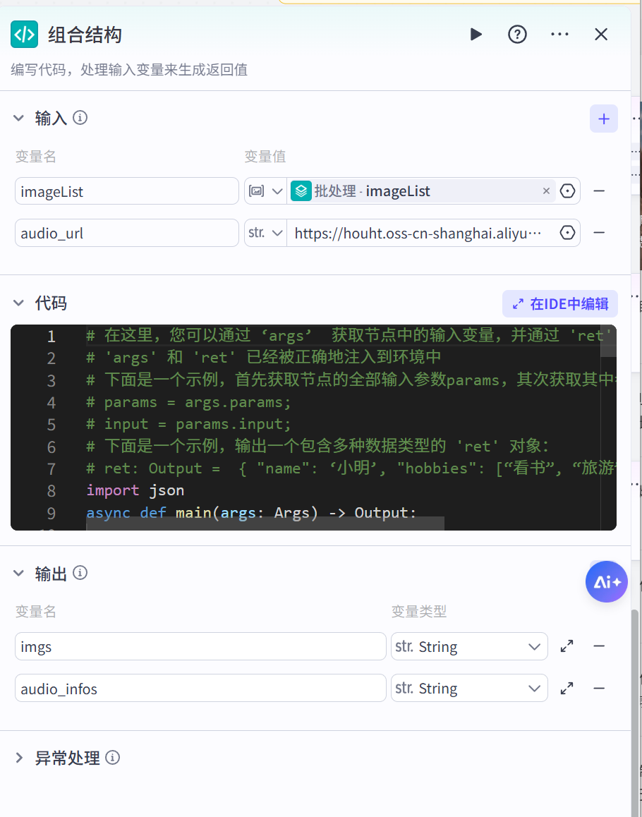The height and width of the screenshot is (817, 642).
Task: Open value settings icon on imageList row
Action: [x=567, y=190]
